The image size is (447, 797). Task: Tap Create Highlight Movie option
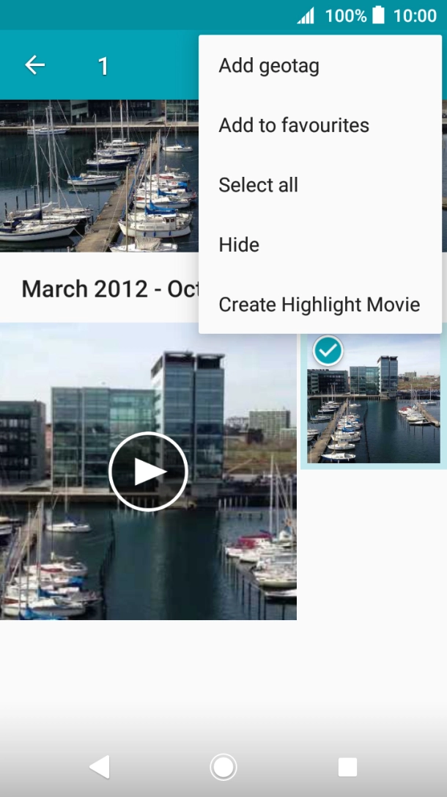pos(319,305)
